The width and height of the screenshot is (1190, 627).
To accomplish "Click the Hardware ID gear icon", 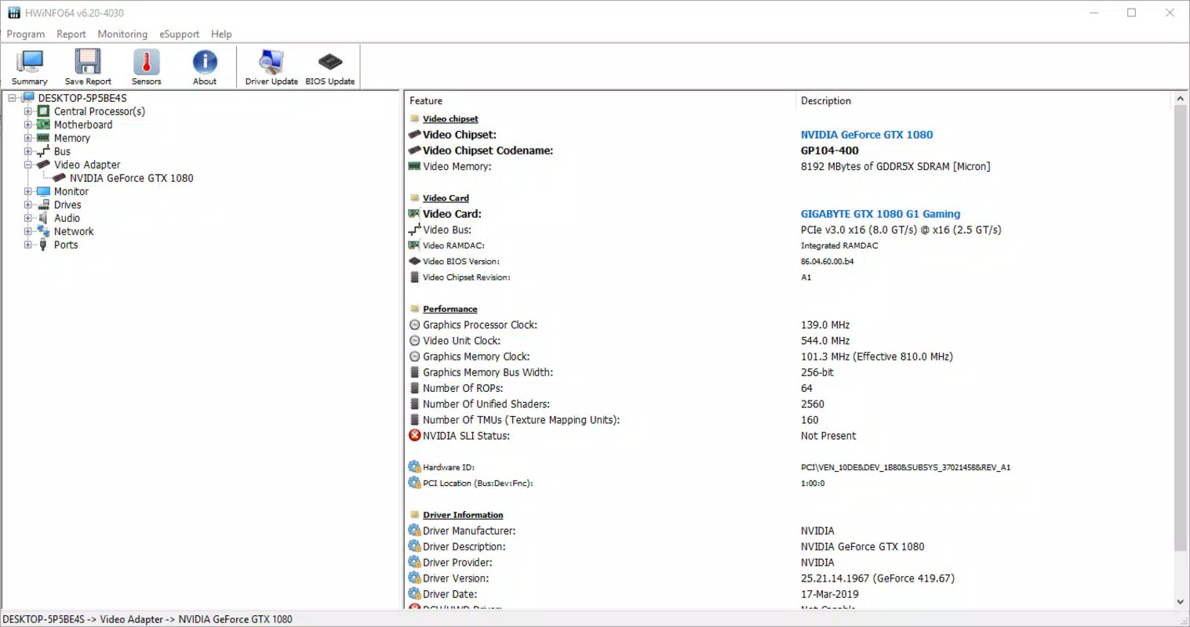I will tap(415, 467).
